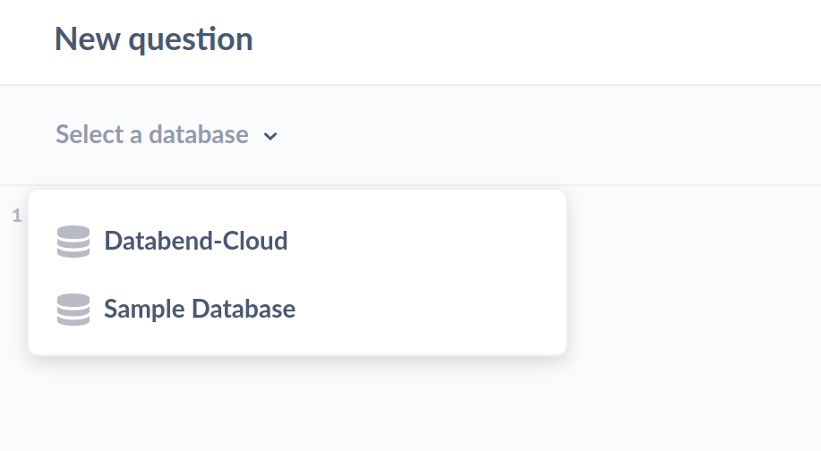Collapse the database picker using the chevron
The height and width of the screenshot is (451, 821).
click(x=270, y=136)
